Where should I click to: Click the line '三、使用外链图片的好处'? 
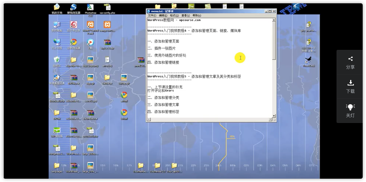click(167, 55)
